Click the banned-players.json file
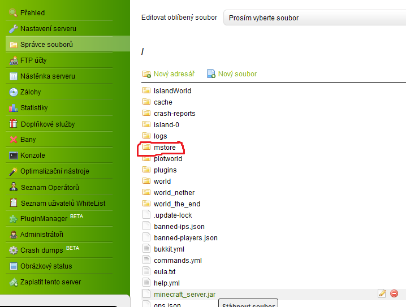This screenshot has height=307, width=406. (185, 238)
